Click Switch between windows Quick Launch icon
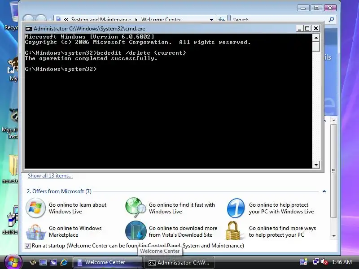Viewport: 359px width, 269px height. coord(53,262)
